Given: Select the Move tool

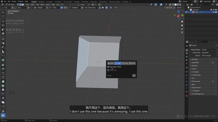Looking at the screenshot, I should pyautogui.click(x=3, y=21).
